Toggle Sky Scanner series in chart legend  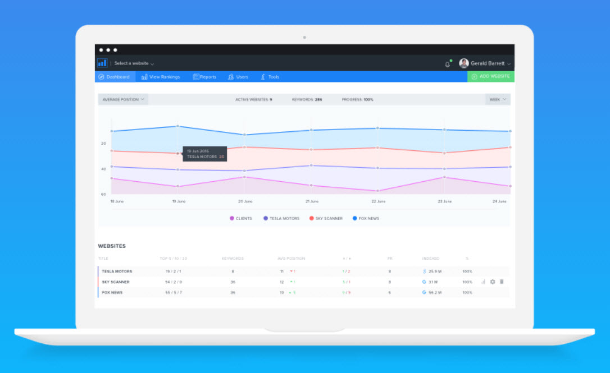pos(326,218)
